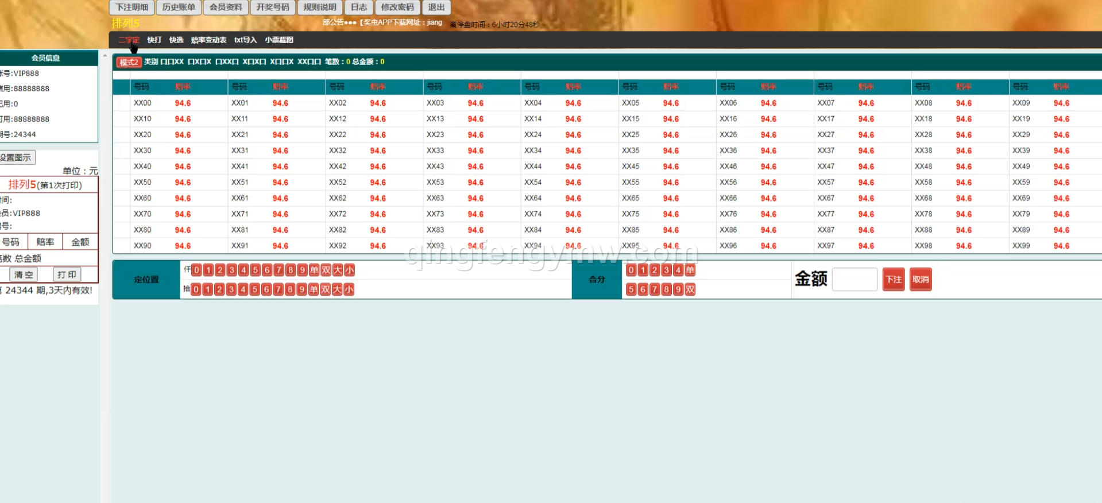This screenshot has width=1102, height=503.
Task: Toggle 单 in the 合分 section
Action: tap(690, 270)
